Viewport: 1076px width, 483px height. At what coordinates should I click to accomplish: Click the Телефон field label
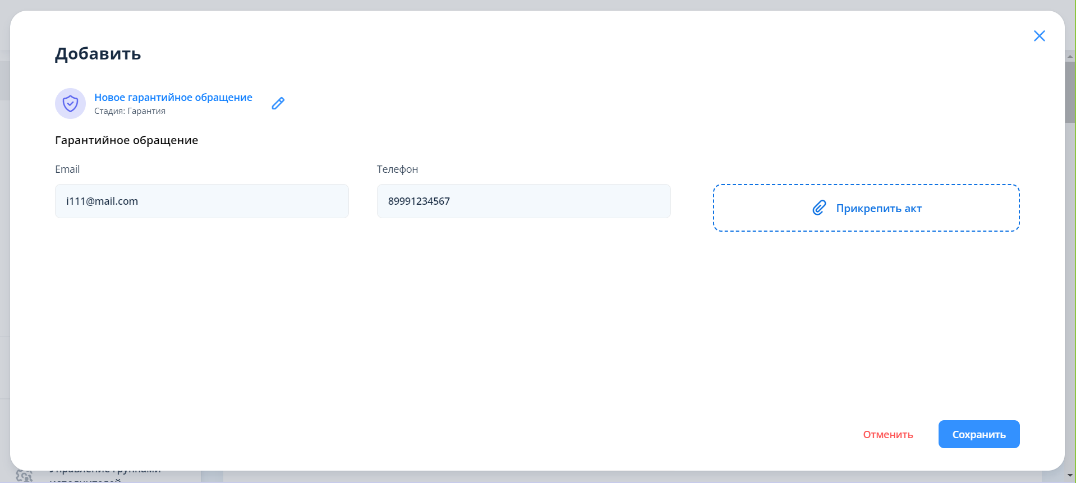pyautogui.click(x=397, y=169)
